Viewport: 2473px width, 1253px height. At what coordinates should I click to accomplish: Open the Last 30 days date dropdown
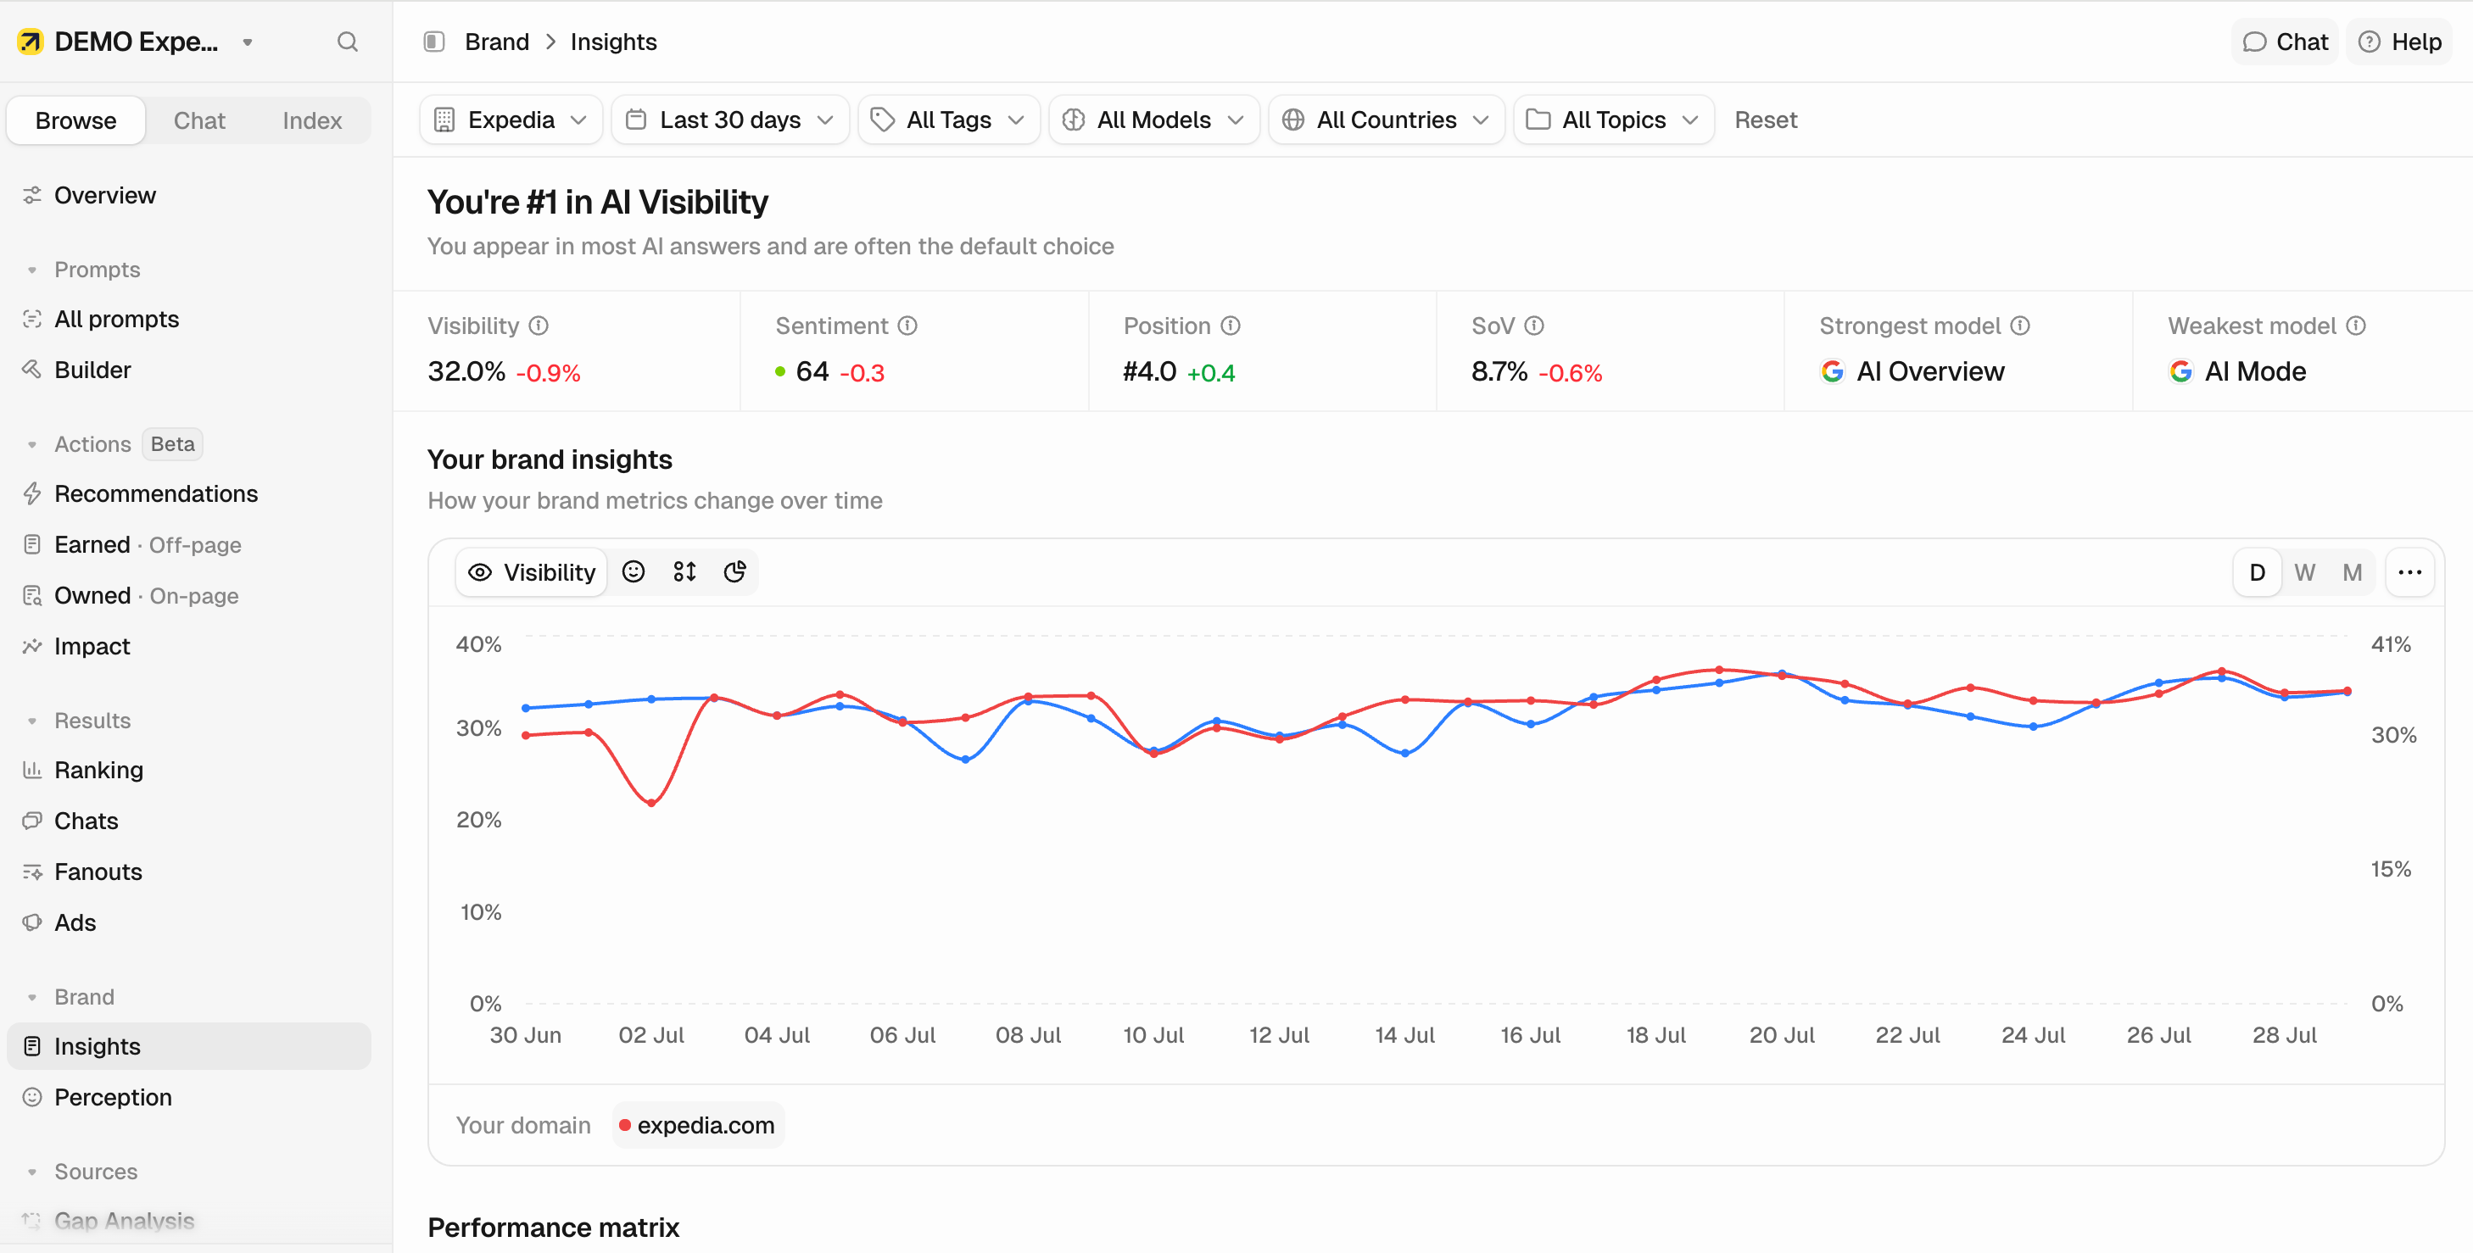(x=729, y=120)
